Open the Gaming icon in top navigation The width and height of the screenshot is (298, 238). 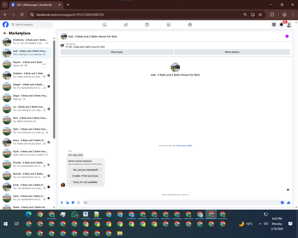point(190,24)
